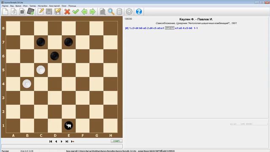Step back one move

[x=56, y=141]
